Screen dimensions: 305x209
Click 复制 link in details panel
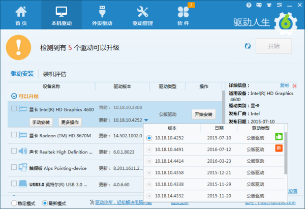284,85
